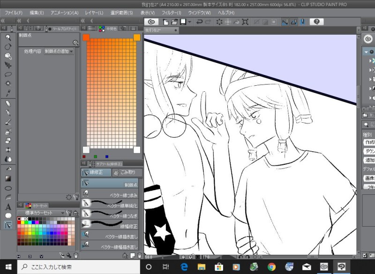
Task: Pick the yellow-orange top-right corner swatch
Action: click(137, 37)
